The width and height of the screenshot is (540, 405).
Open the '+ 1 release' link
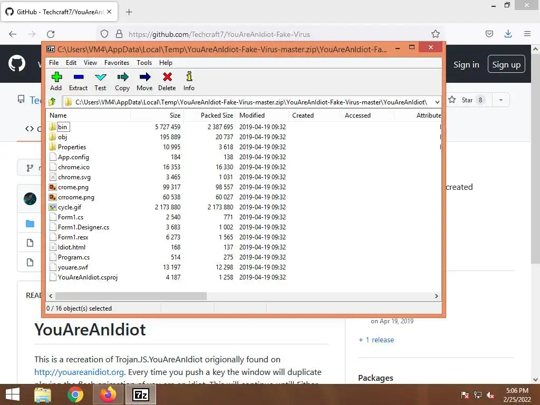[376, 340]
